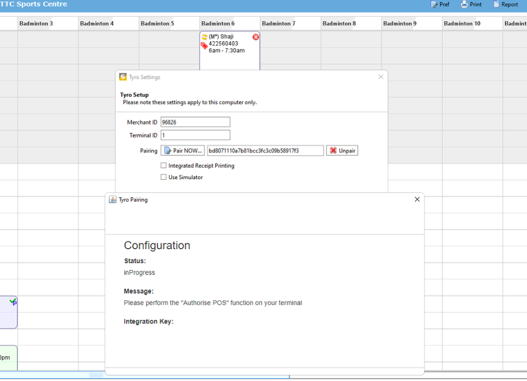
Task: Select the Badminton 8 column header
Action: point(351,24)
